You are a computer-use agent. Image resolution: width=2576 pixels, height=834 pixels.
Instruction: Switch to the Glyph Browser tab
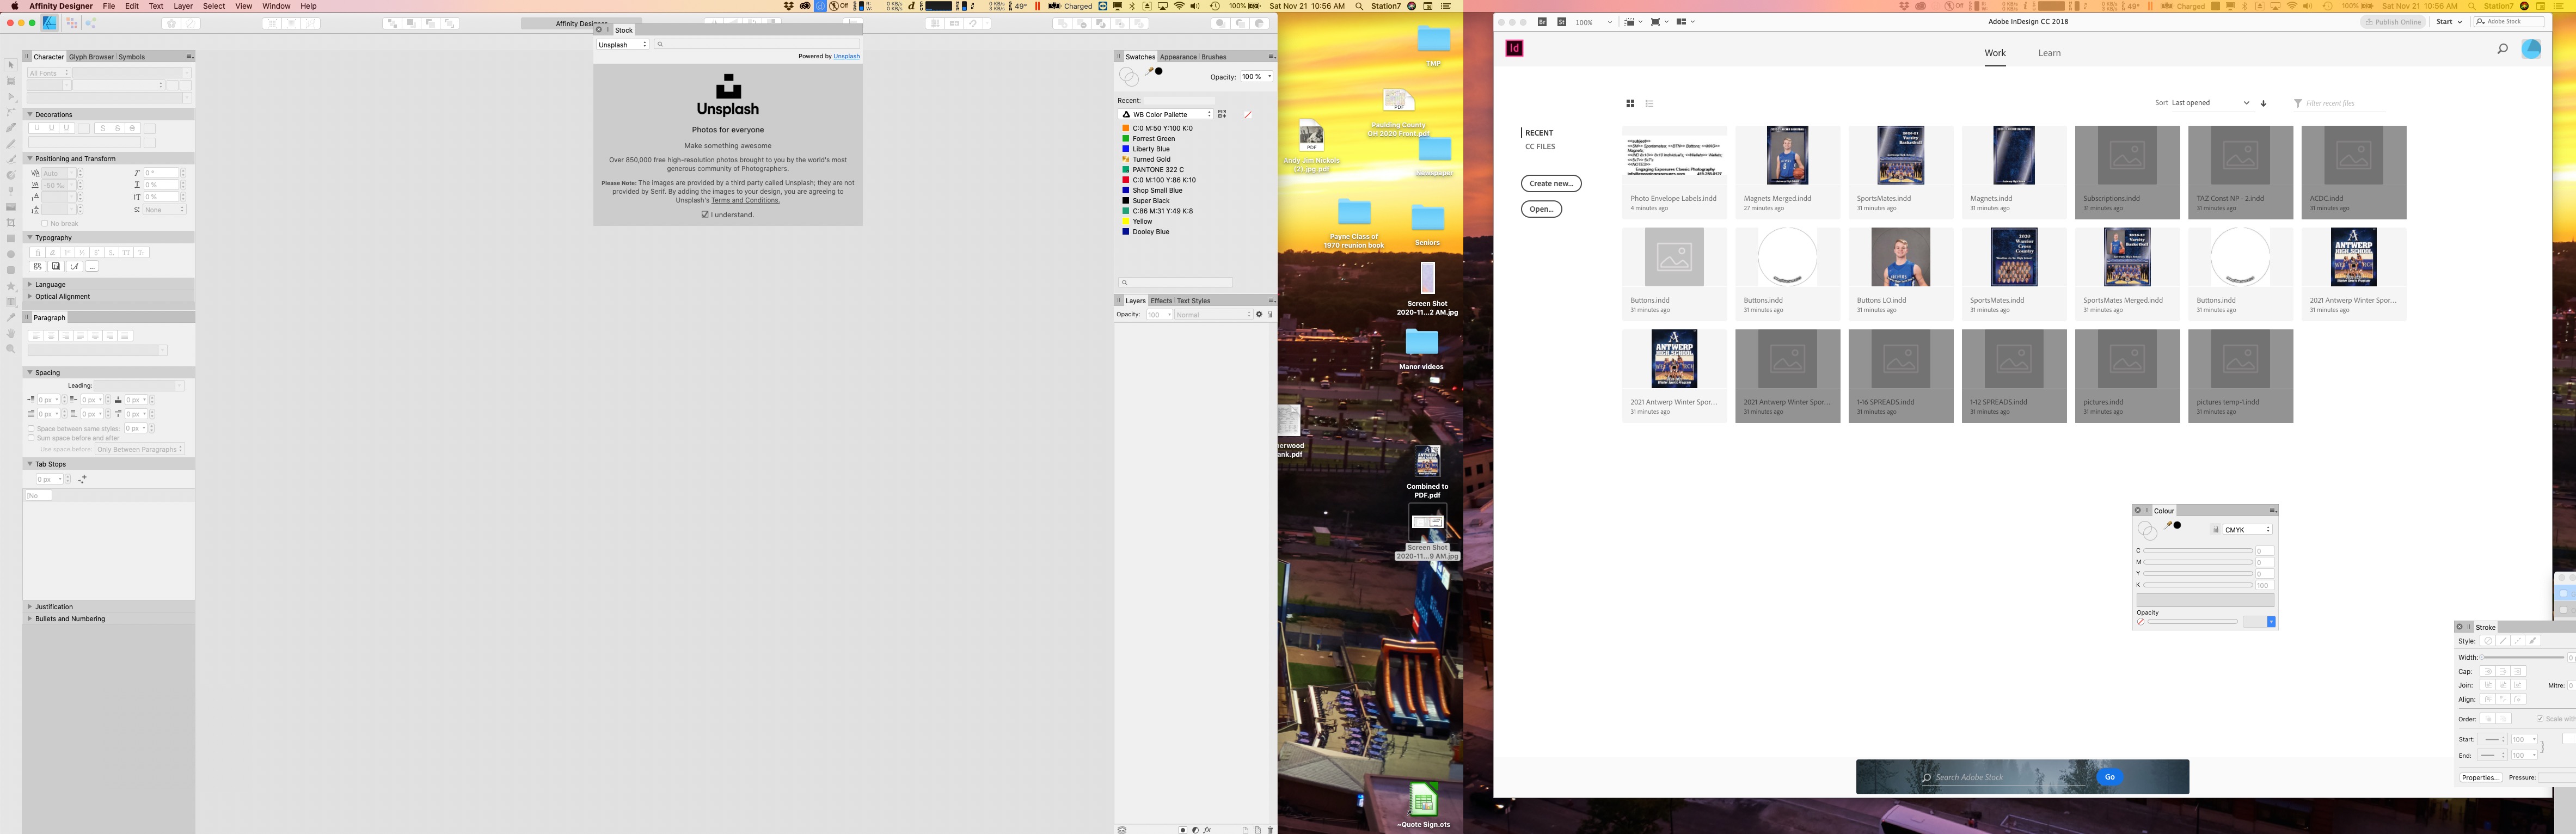coord(91,57)
